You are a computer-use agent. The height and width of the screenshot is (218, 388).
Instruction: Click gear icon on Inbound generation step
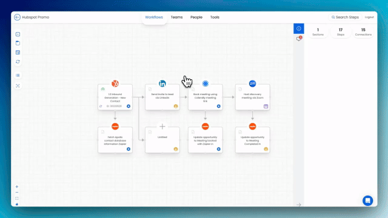coord(129,107)
